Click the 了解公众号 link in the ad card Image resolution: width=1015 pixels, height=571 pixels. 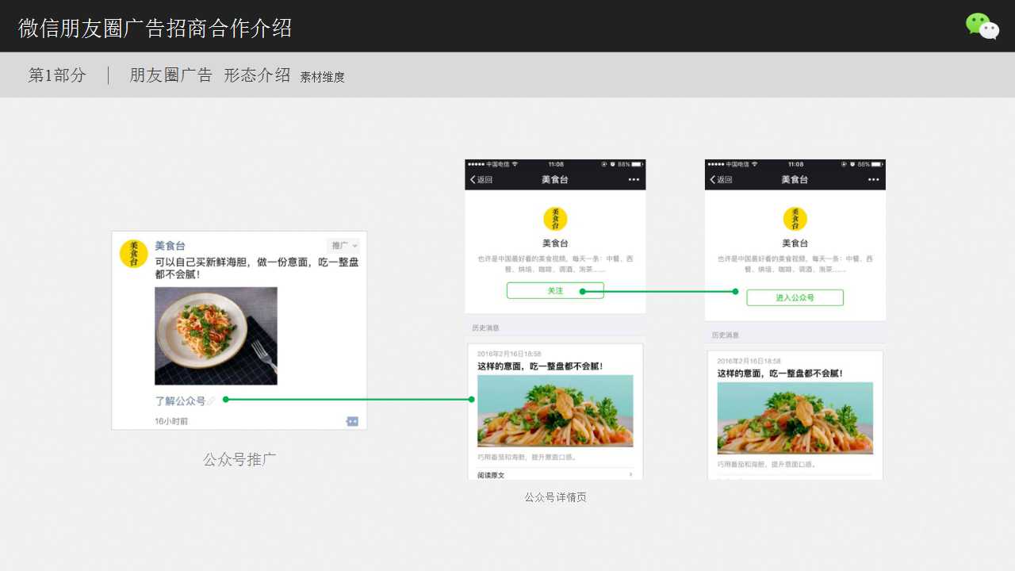pyautogui.click(x=182, y=400)
